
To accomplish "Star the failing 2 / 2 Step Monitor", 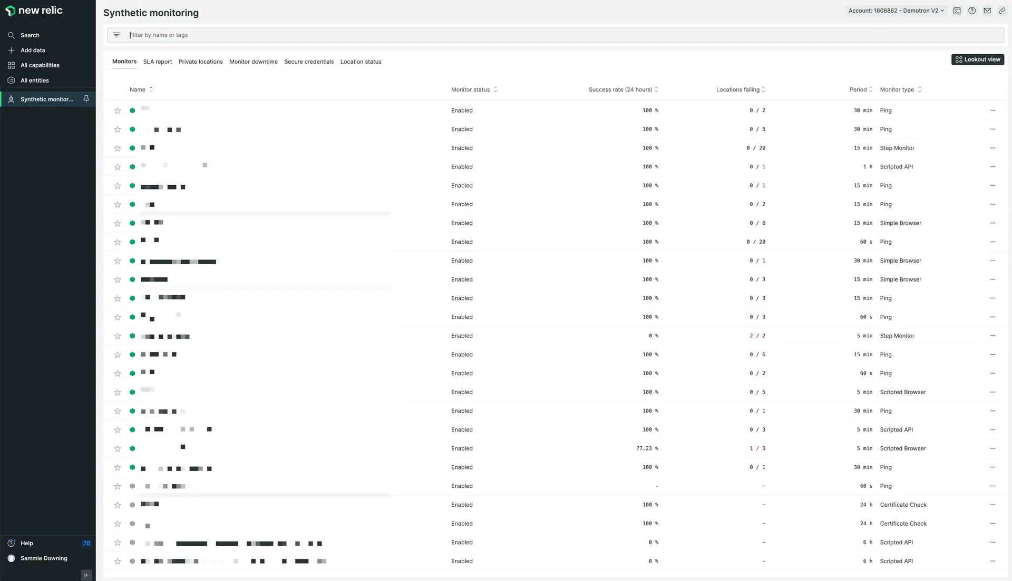I will click(x=118, y=336).
